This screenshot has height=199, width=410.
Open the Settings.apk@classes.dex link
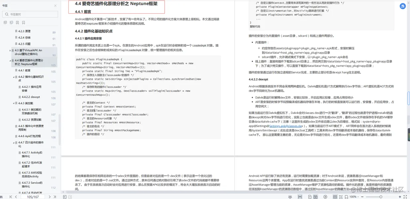(x=286, y=126)
